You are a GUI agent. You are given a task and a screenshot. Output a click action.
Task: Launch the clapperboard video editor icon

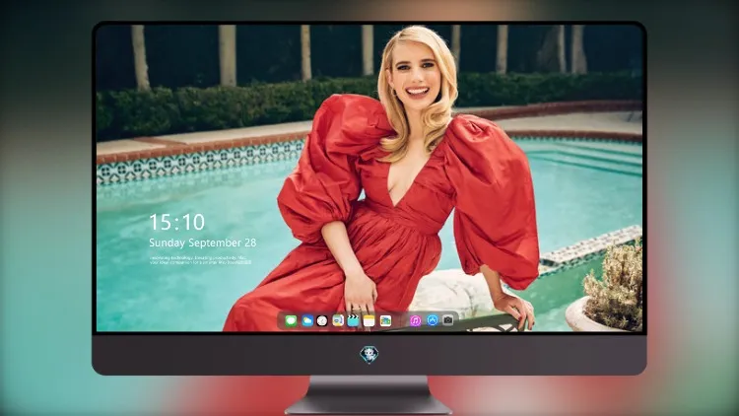[x=353, y=321]
